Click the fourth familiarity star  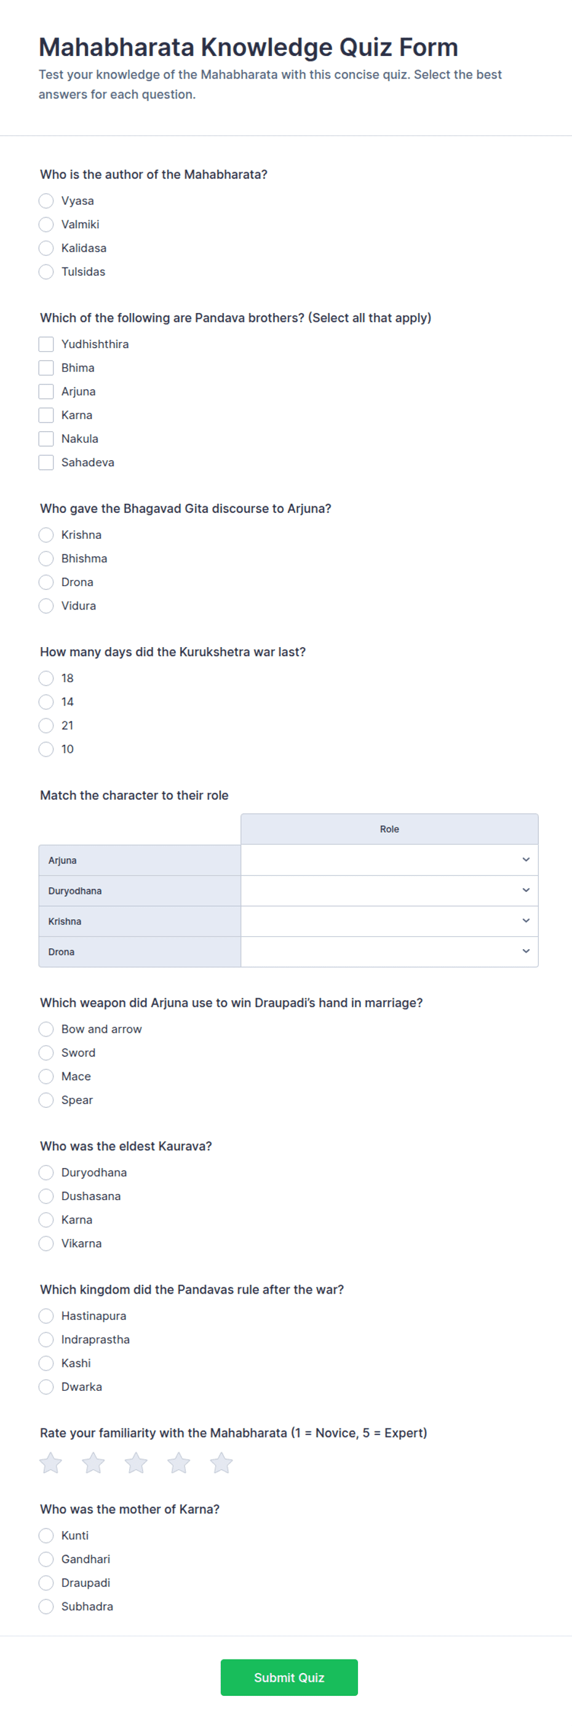[179, 1463]
